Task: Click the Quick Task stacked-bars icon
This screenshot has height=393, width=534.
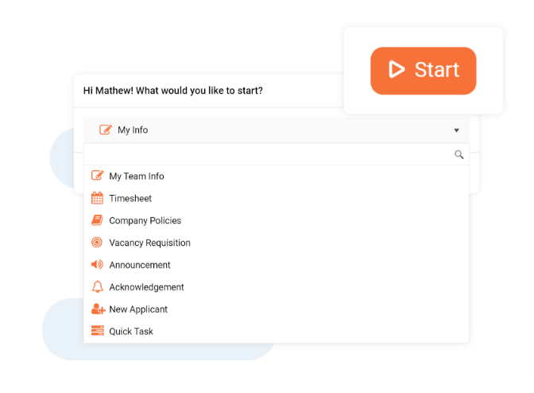Action: pos(98,331)
